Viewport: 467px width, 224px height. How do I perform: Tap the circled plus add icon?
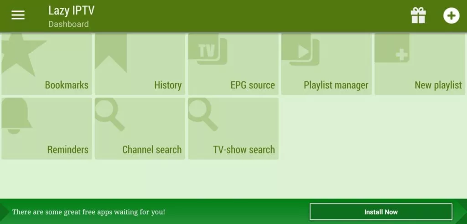(x=451, y=15)
